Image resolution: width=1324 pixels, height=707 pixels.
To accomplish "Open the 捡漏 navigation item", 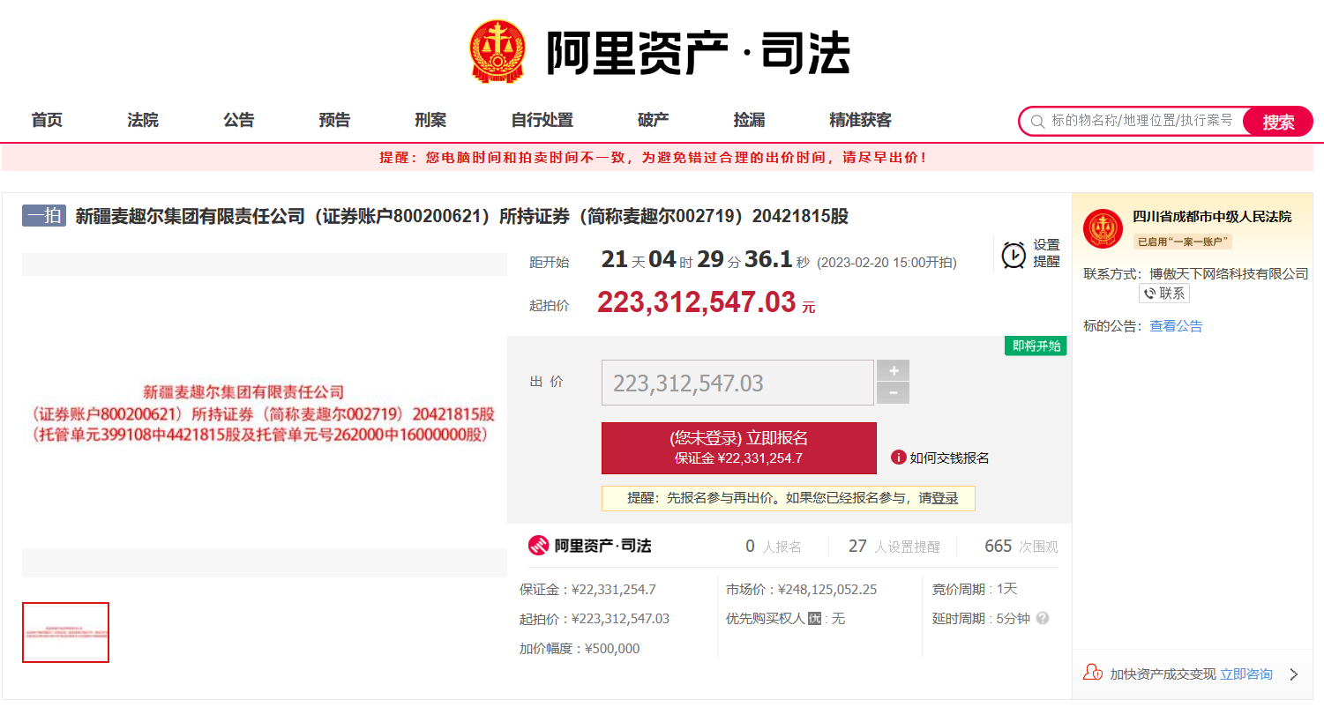I will tap(749, 120).
